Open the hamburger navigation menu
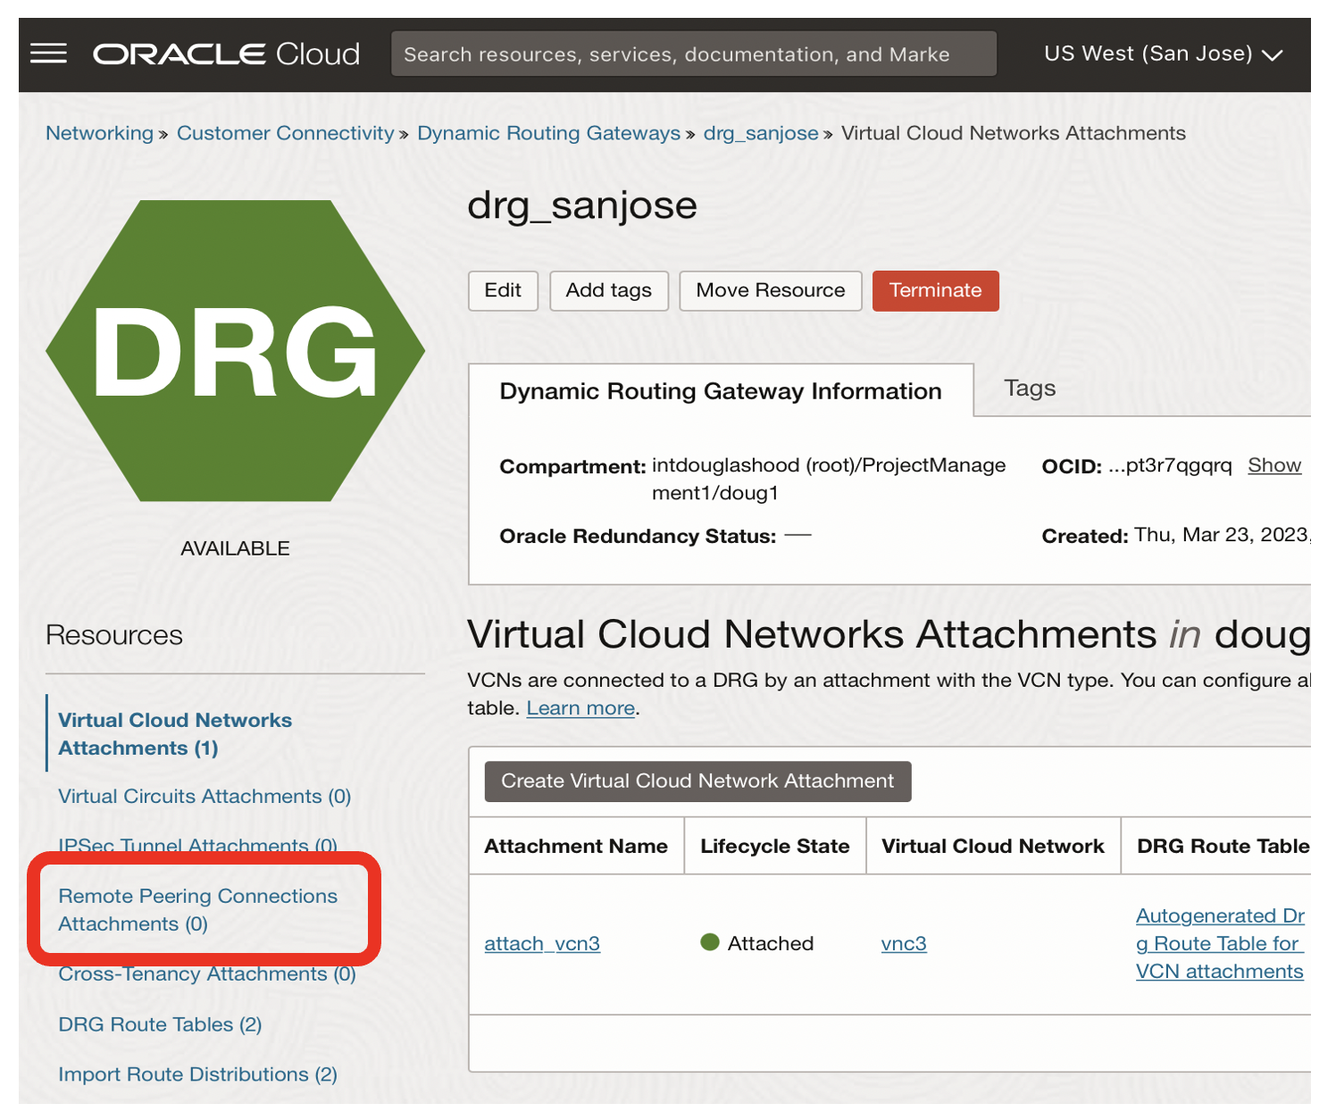Viewport: 1336px width, 1120px height. 48,54
